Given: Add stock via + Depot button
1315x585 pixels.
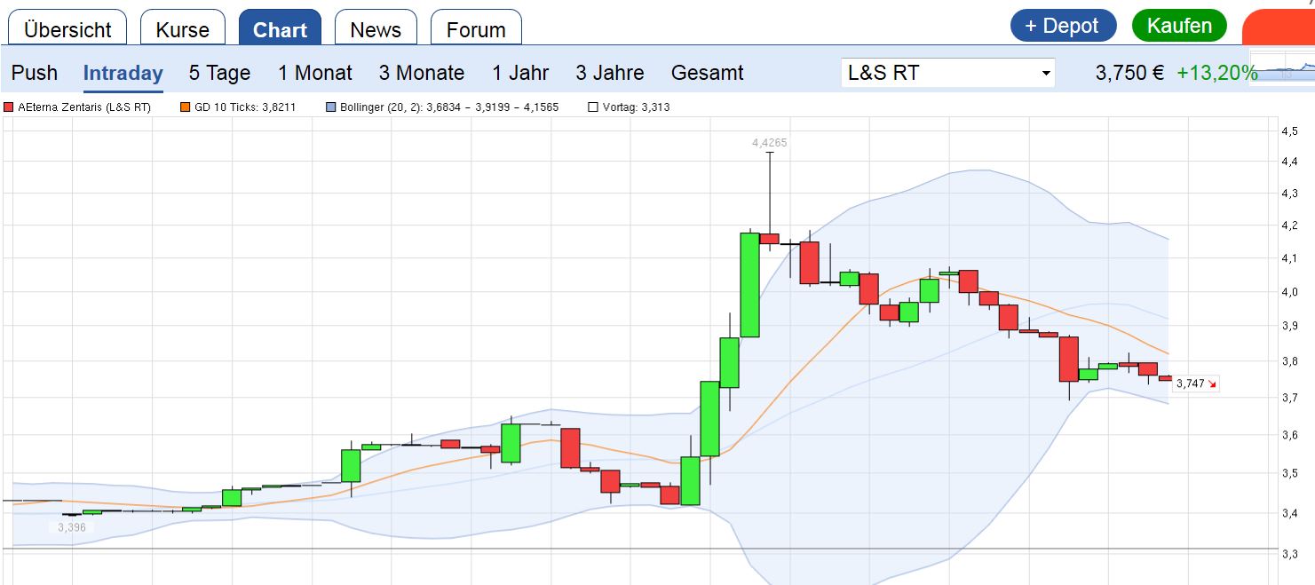Looking at the screenshot, I should 1063,26.
